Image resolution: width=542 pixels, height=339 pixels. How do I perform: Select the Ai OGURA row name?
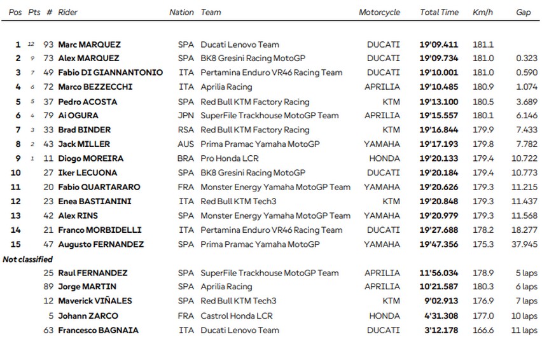(78, 115)
